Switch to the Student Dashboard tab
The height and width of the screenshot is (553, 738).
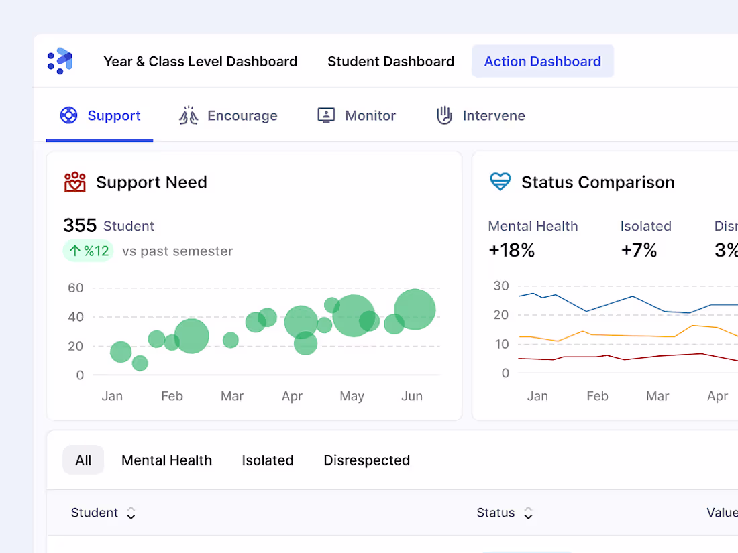click(x=390, y=61)
